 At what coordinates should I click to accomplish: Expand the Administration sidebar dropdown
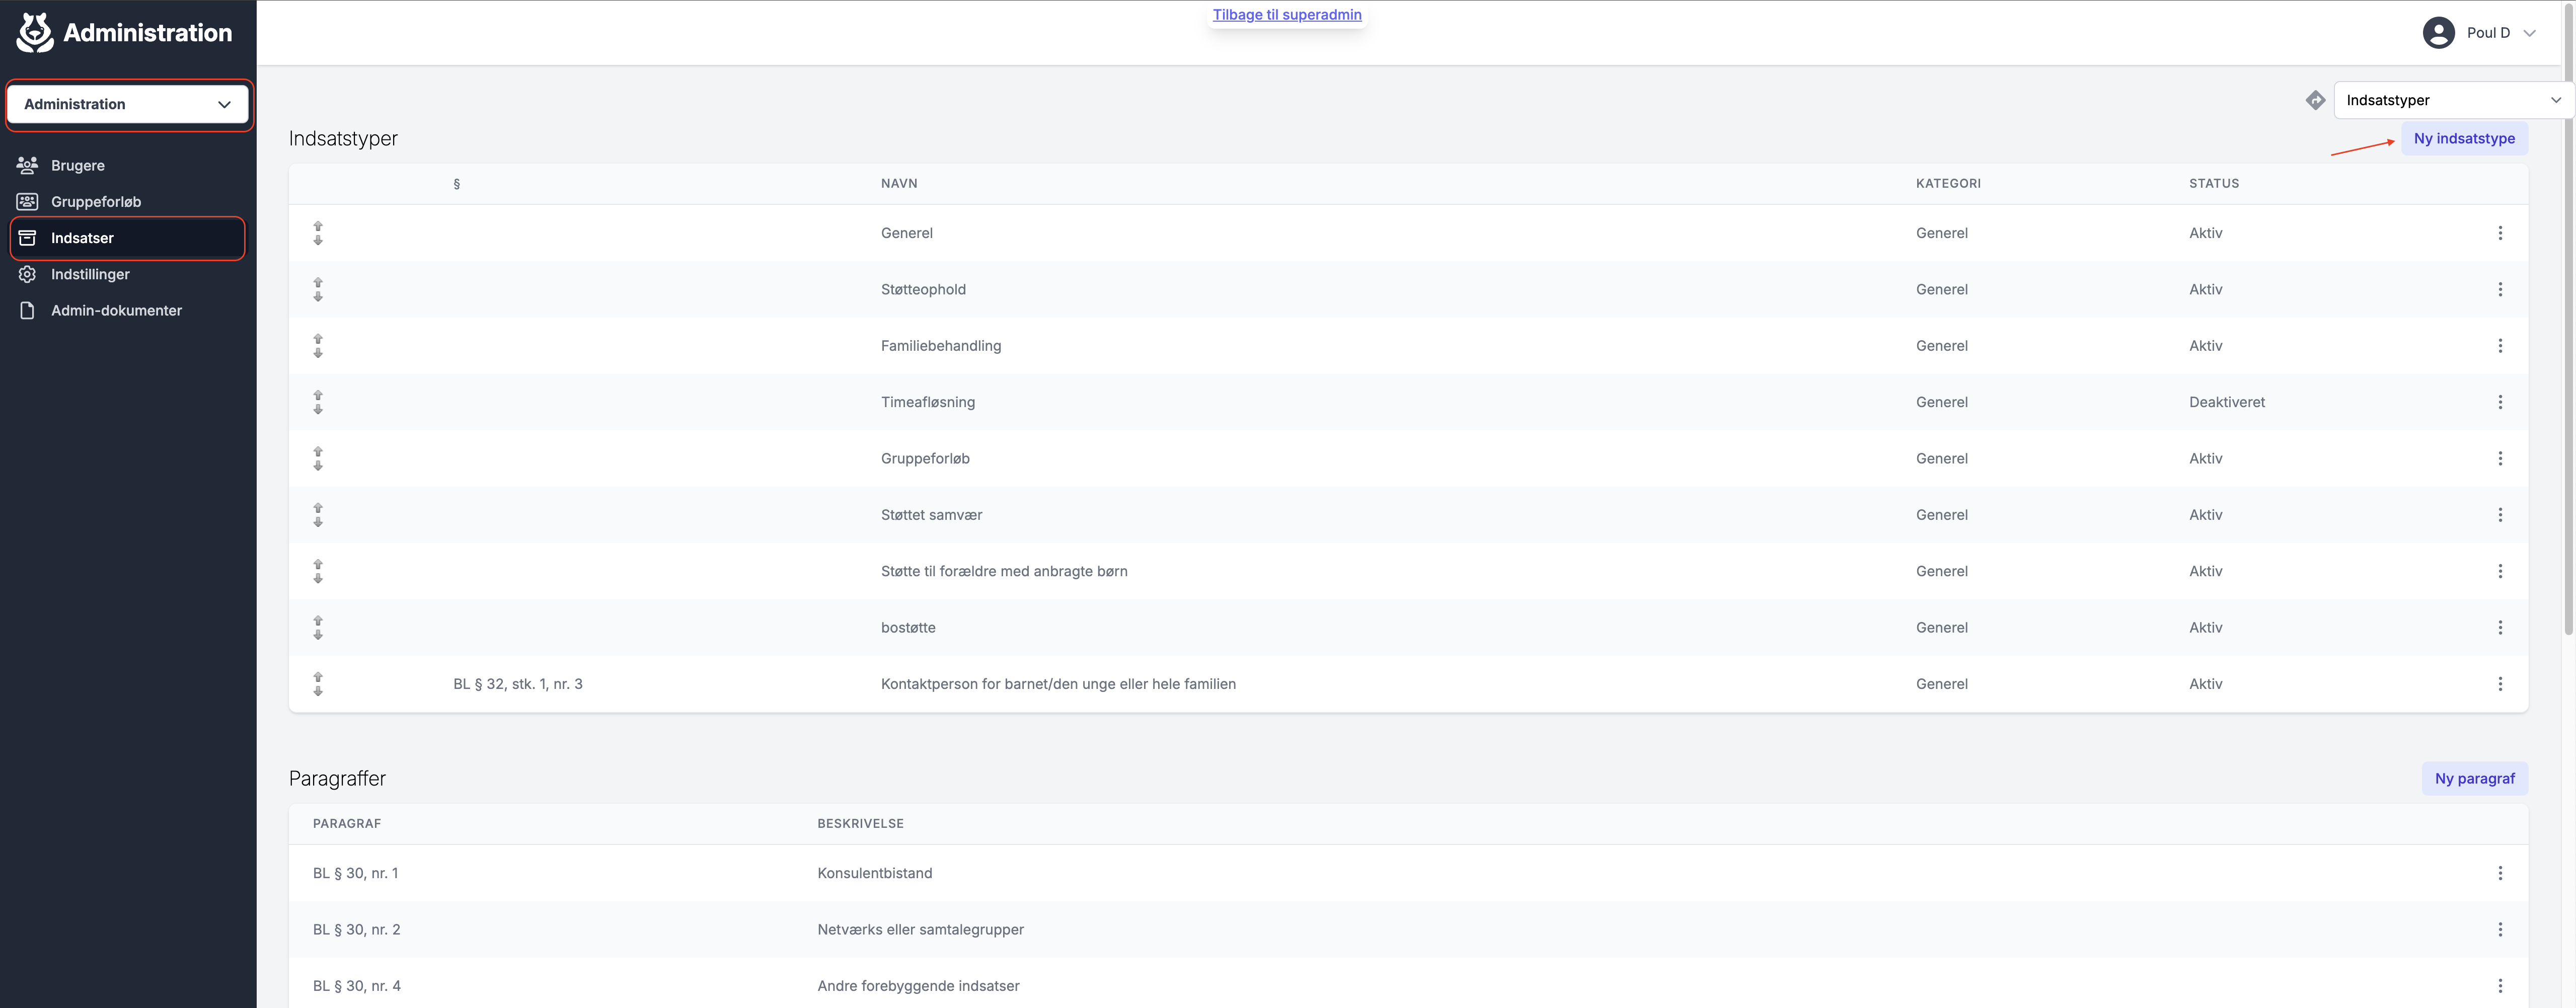(128, 104)
